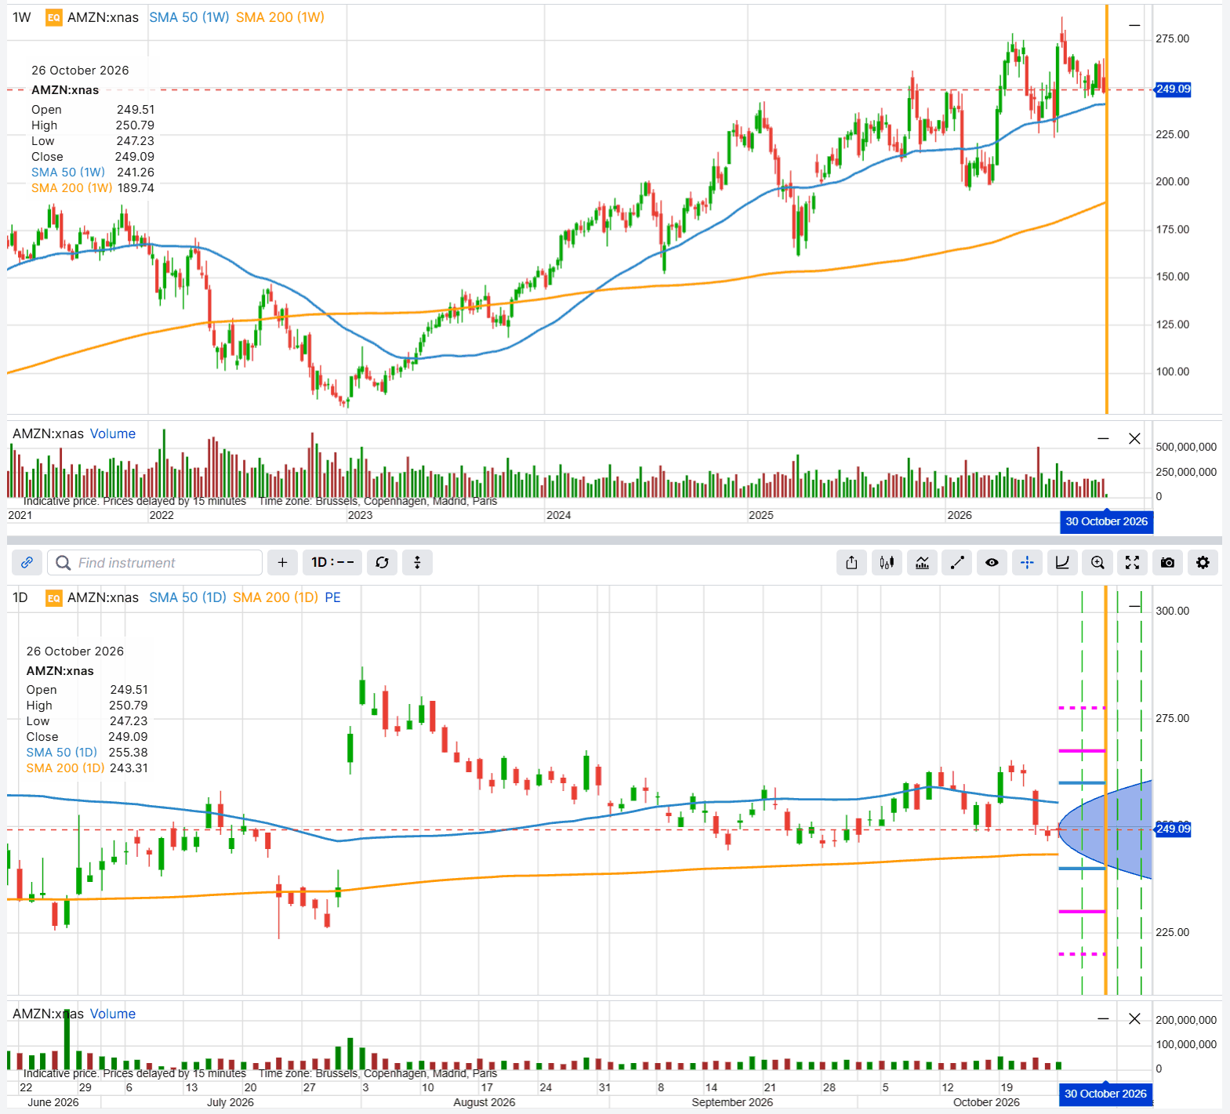Viewport: 1230px width, 1114px height.
Task: Minimize the daily price chart panel
Action: [x=1134, y=606]
